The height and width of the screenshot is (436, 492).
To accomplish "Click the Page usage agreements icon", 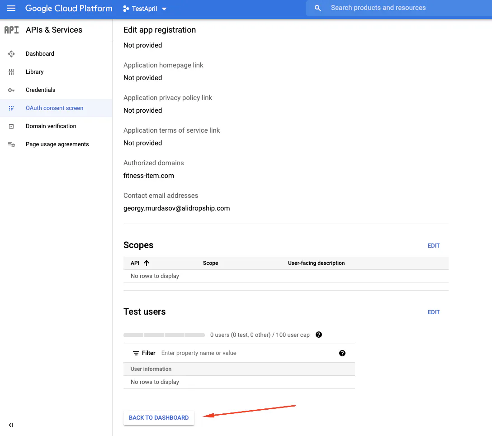I will (11, 144).
